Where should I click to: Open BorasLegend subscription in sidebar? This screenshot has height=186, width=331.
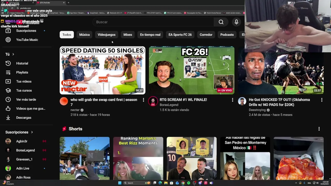coord(26,150)
